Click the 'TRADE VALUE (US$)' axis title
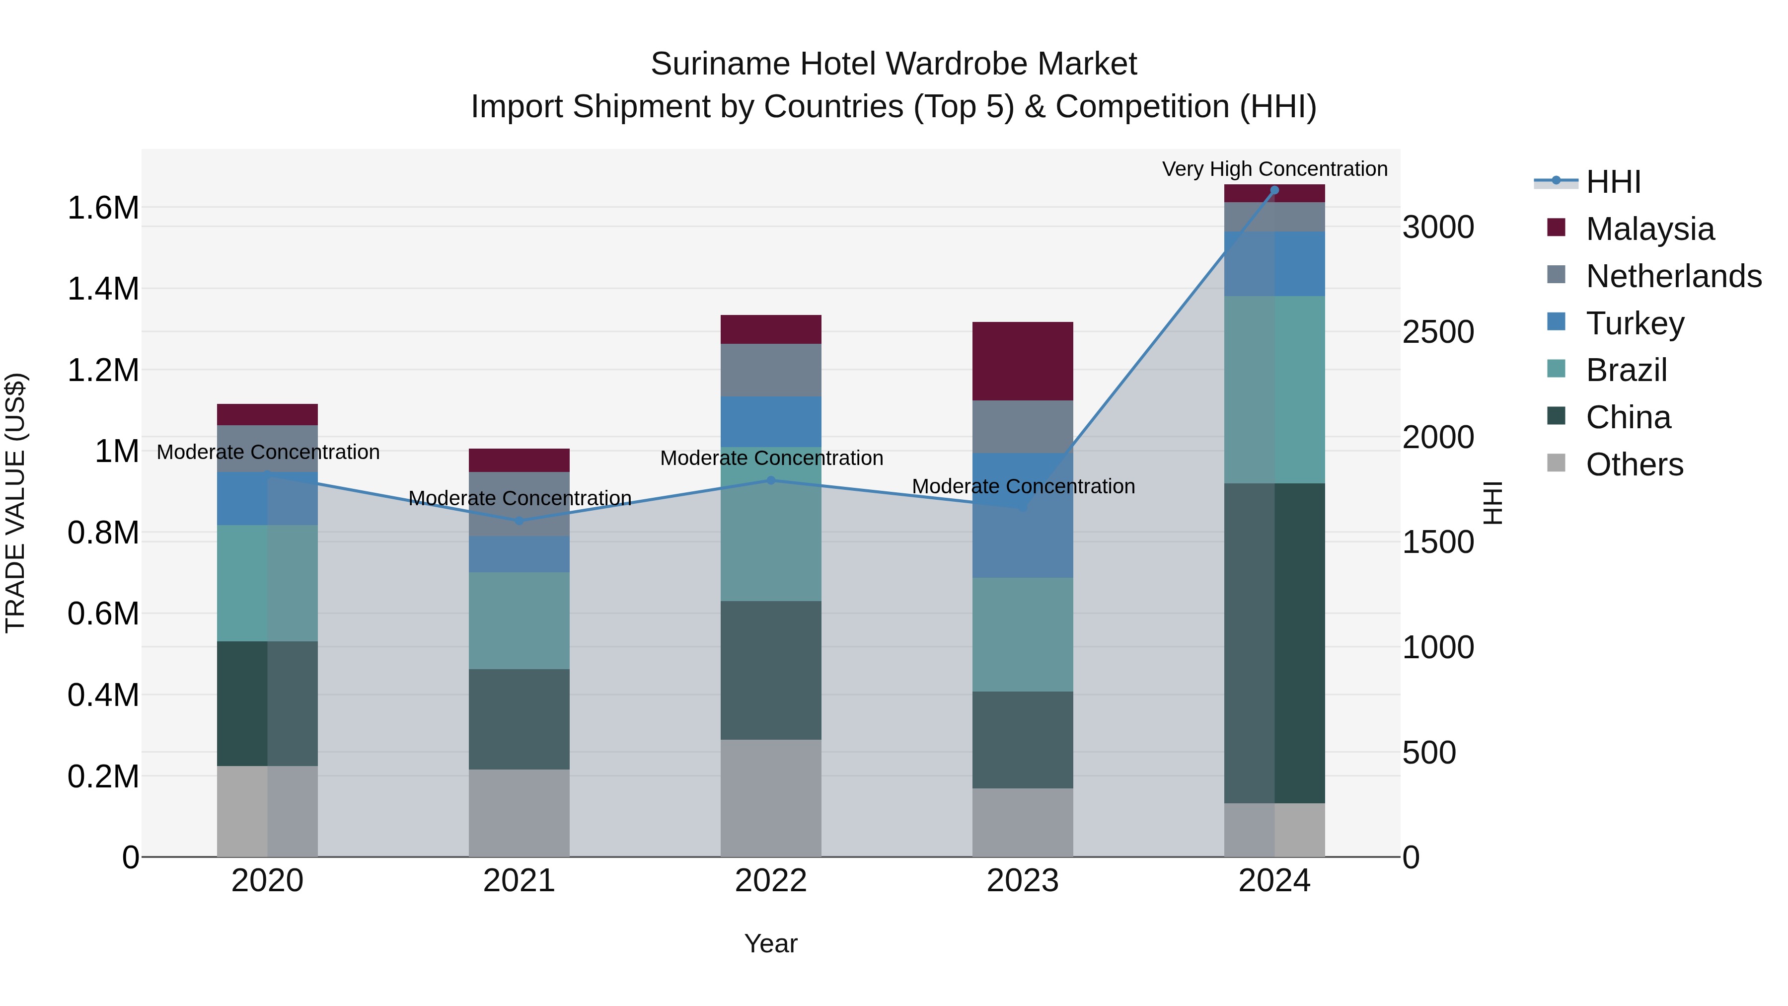This screenshot has height=1006, width=1788. [x=15, y=503]
